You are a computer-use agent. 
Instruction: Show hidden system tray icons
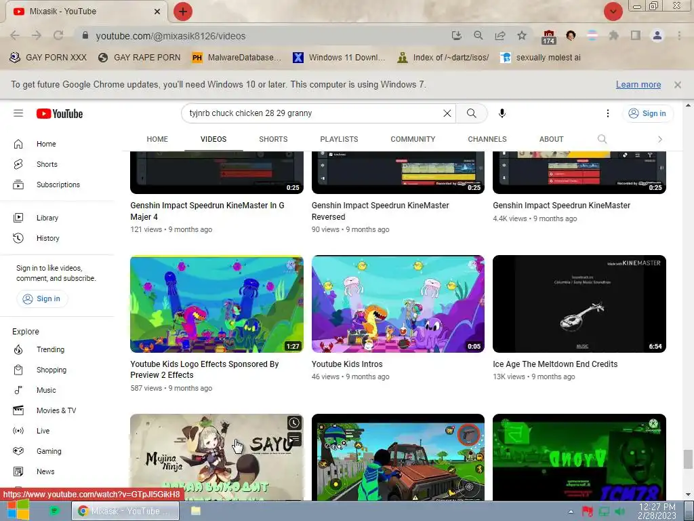571,512
